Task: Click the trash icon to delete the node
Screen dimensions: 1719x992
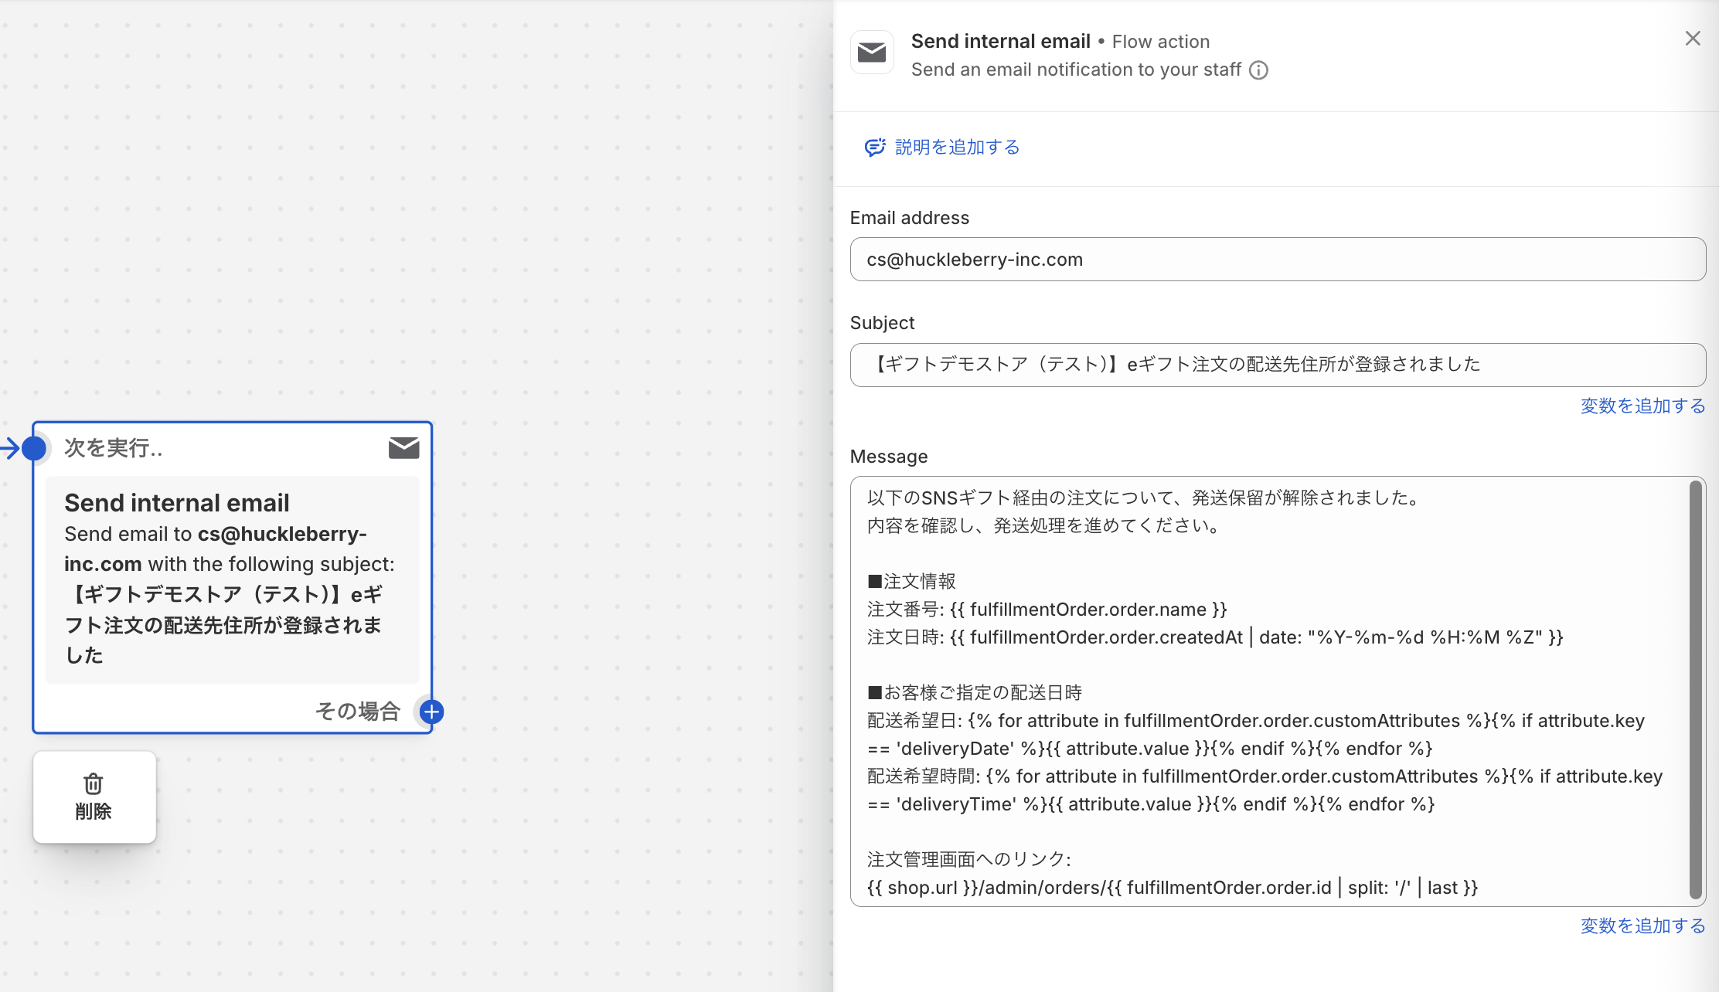Action: (94, 783)
